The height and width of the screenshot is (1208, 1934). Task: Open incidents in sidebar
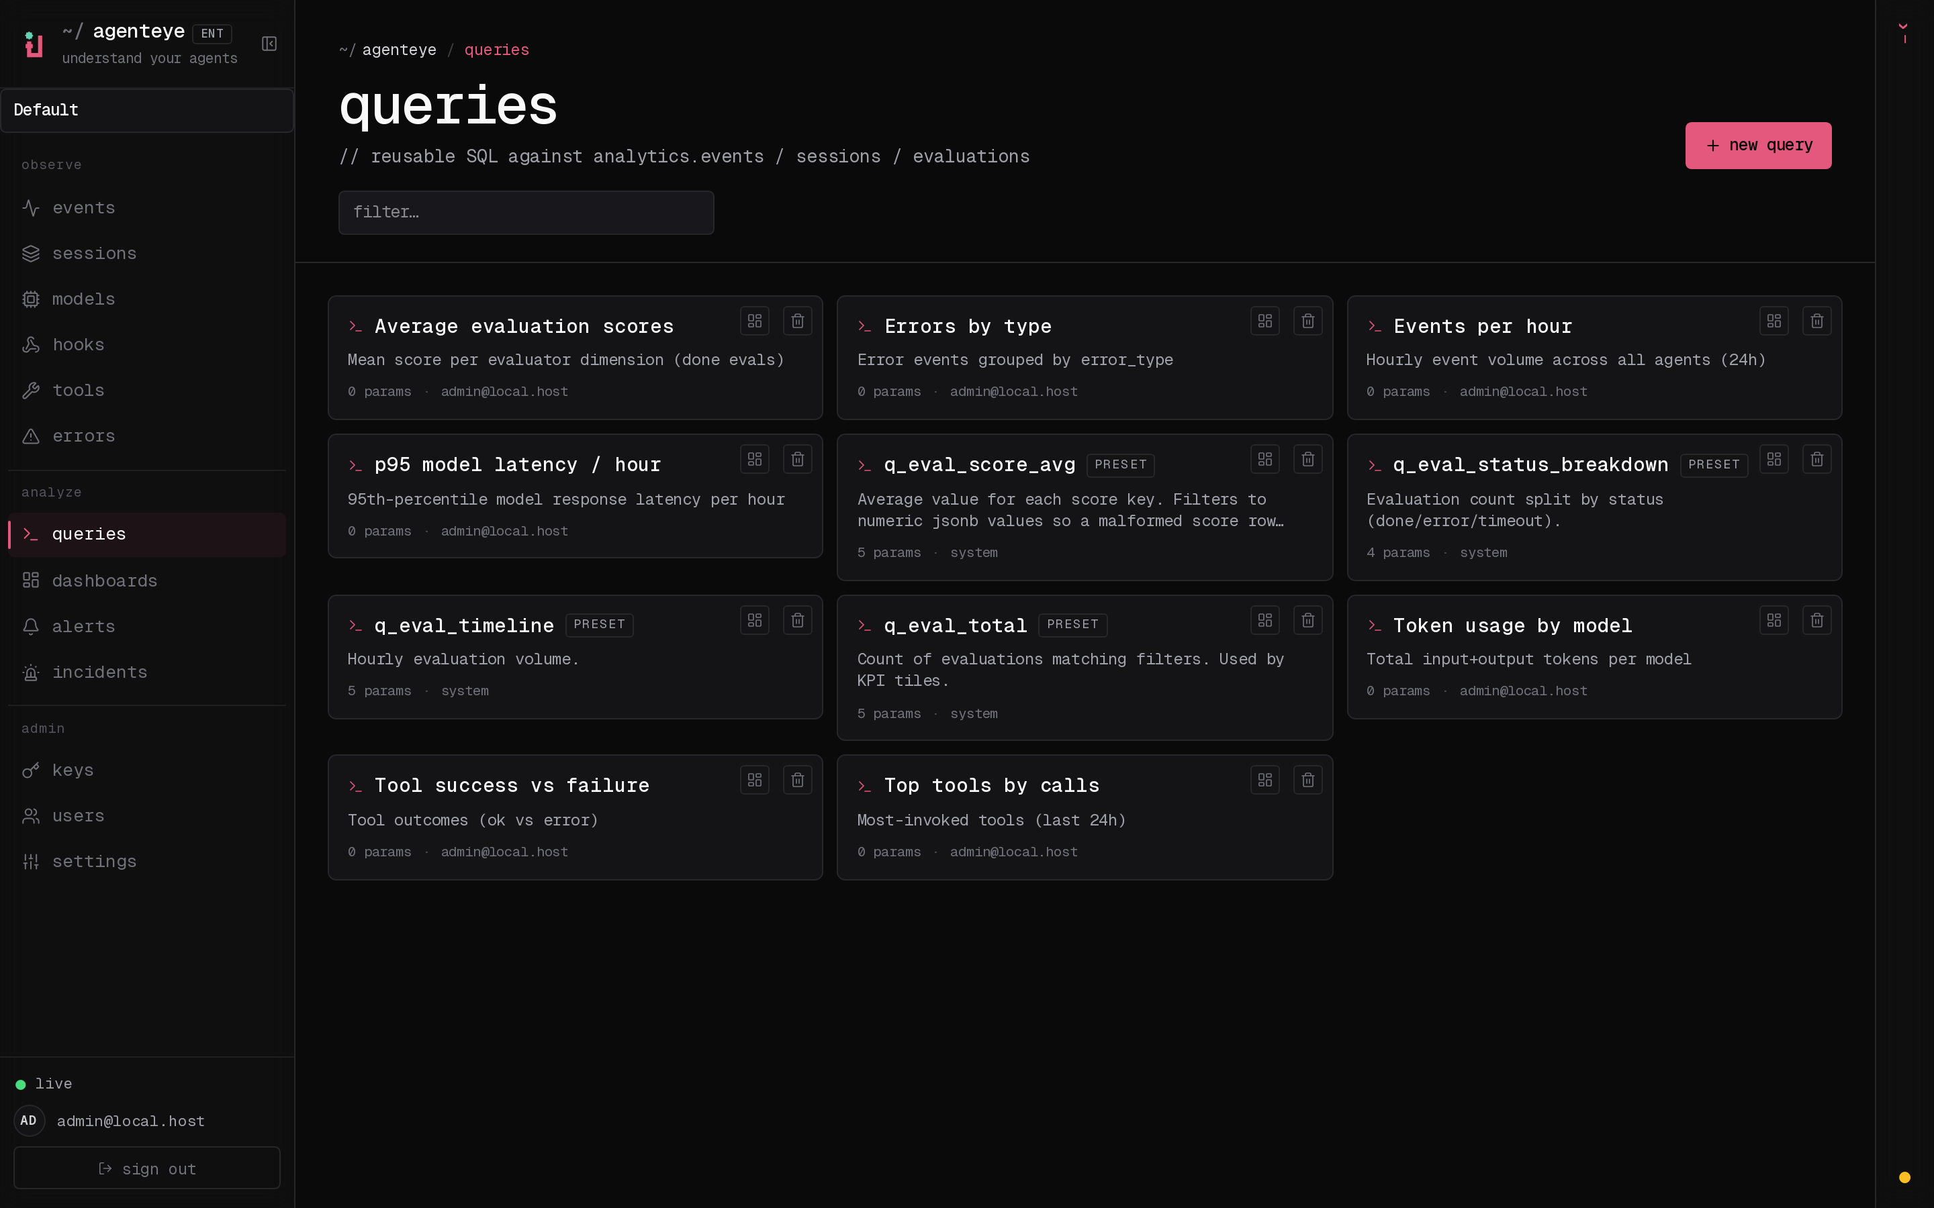[x=147, y=672]
